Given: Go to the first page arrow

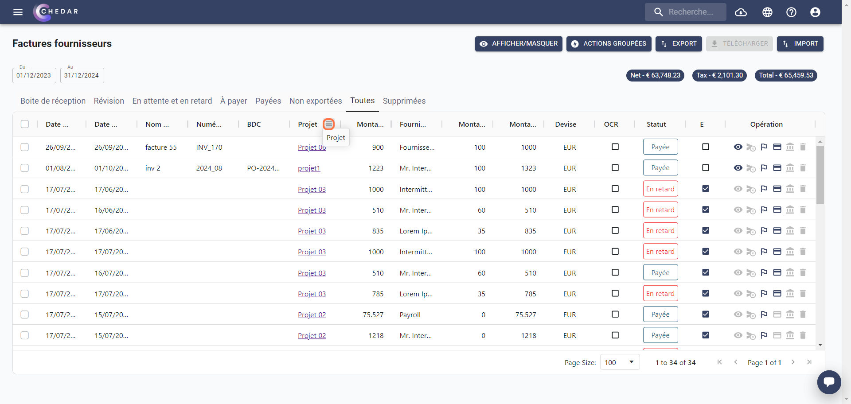Looking at the screenshot, I should click(x=720, y=362).
